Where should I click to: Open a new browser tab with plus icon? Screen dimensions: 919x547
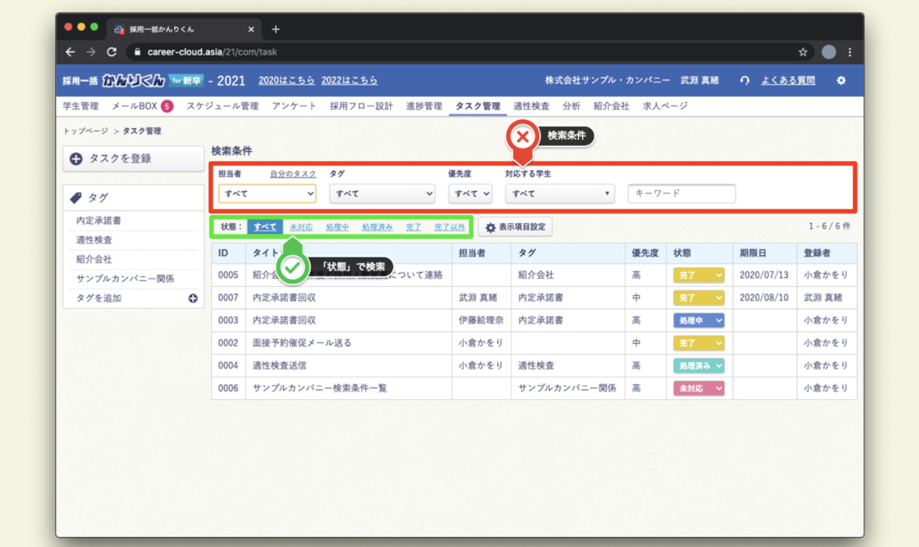[275, 29]
